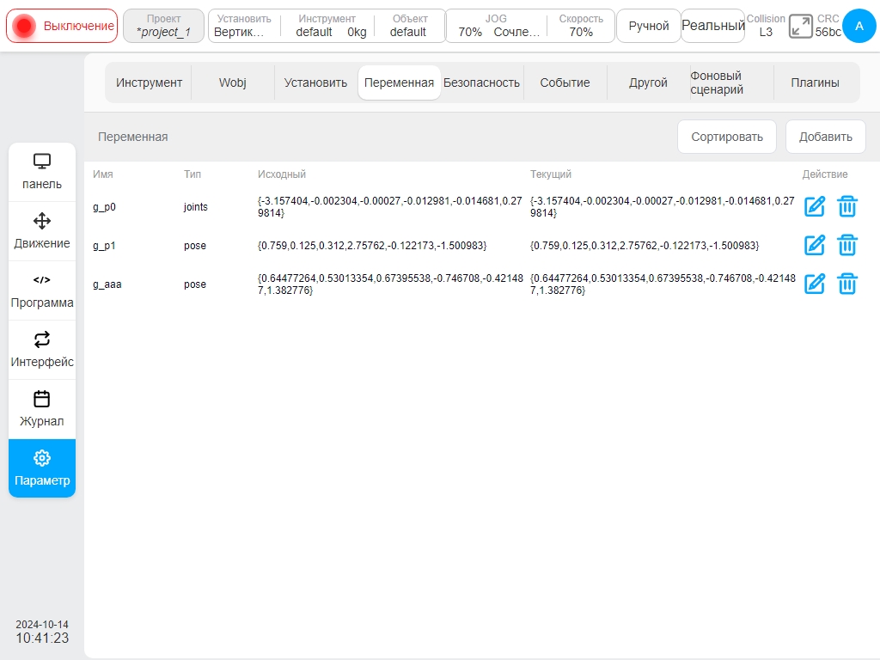This screenshot has height=660, width=880.
Task: Select the Переменная tab
Action: [399, 82]
